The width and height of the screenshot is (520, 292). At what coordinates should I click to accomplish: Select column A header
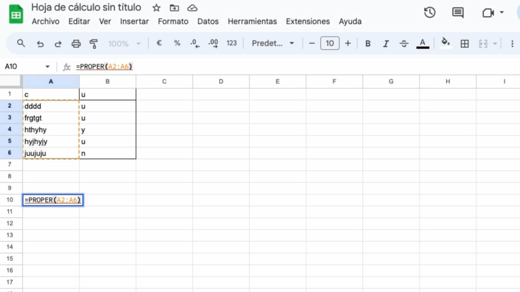point(51,81)
